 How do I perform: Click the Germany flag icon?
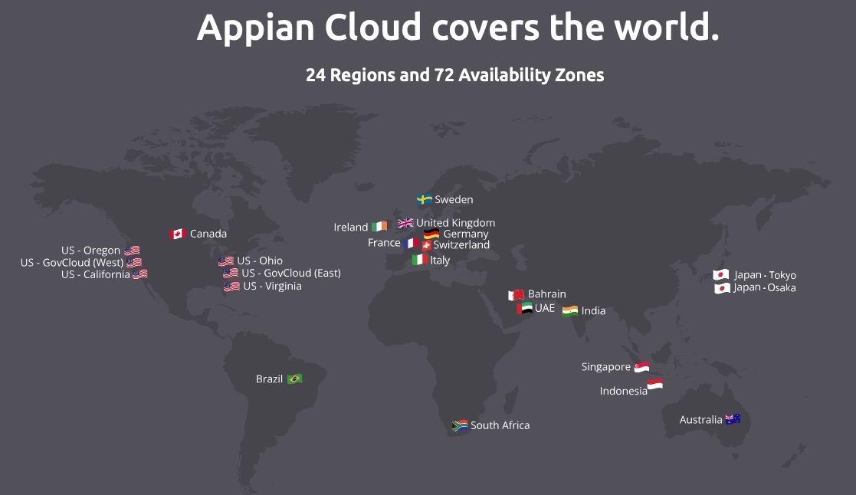(x=431, y=234)
